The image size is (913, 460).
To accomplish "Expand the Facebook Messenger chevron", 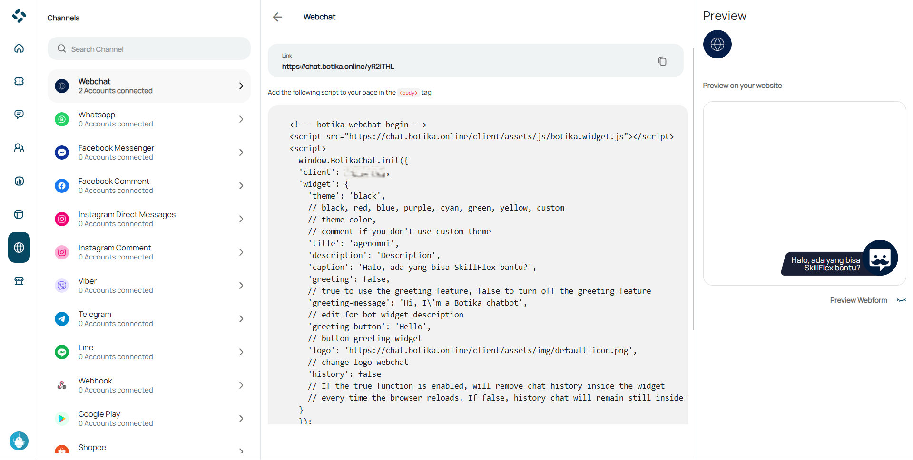I will point(241,153).
